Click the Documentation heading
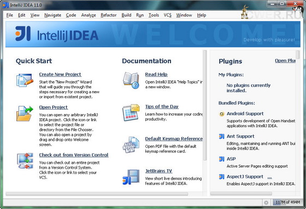 (x=147, y=61)
